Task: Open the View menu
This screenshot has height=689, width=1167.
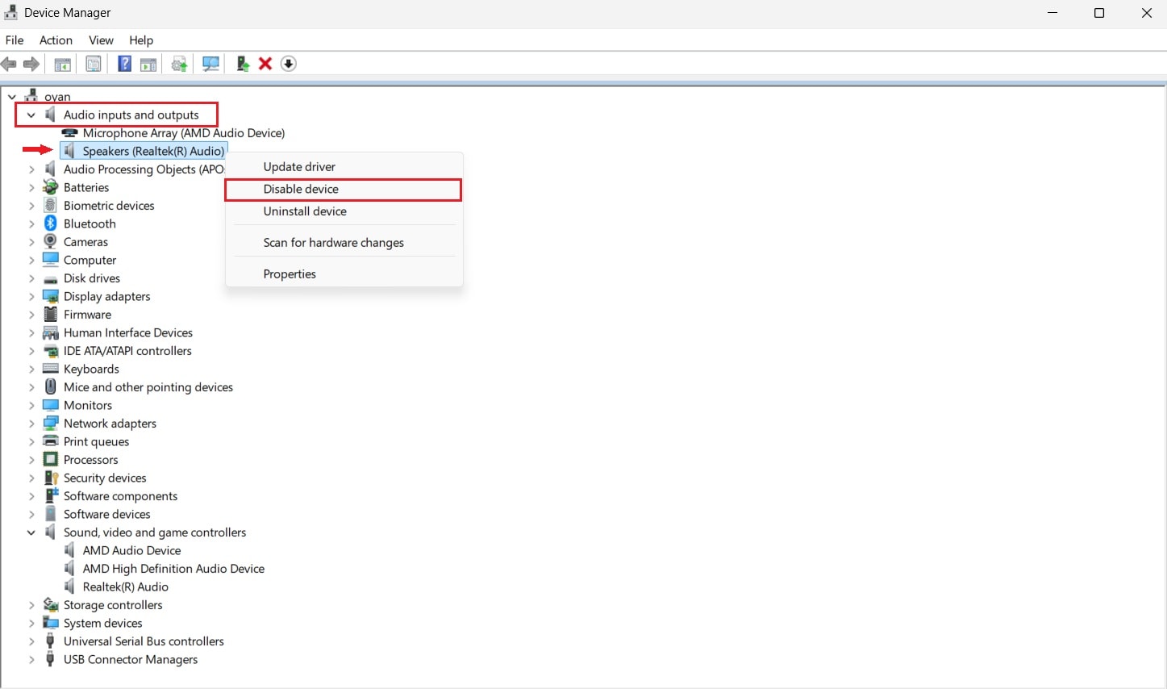Action: (101, 40)
